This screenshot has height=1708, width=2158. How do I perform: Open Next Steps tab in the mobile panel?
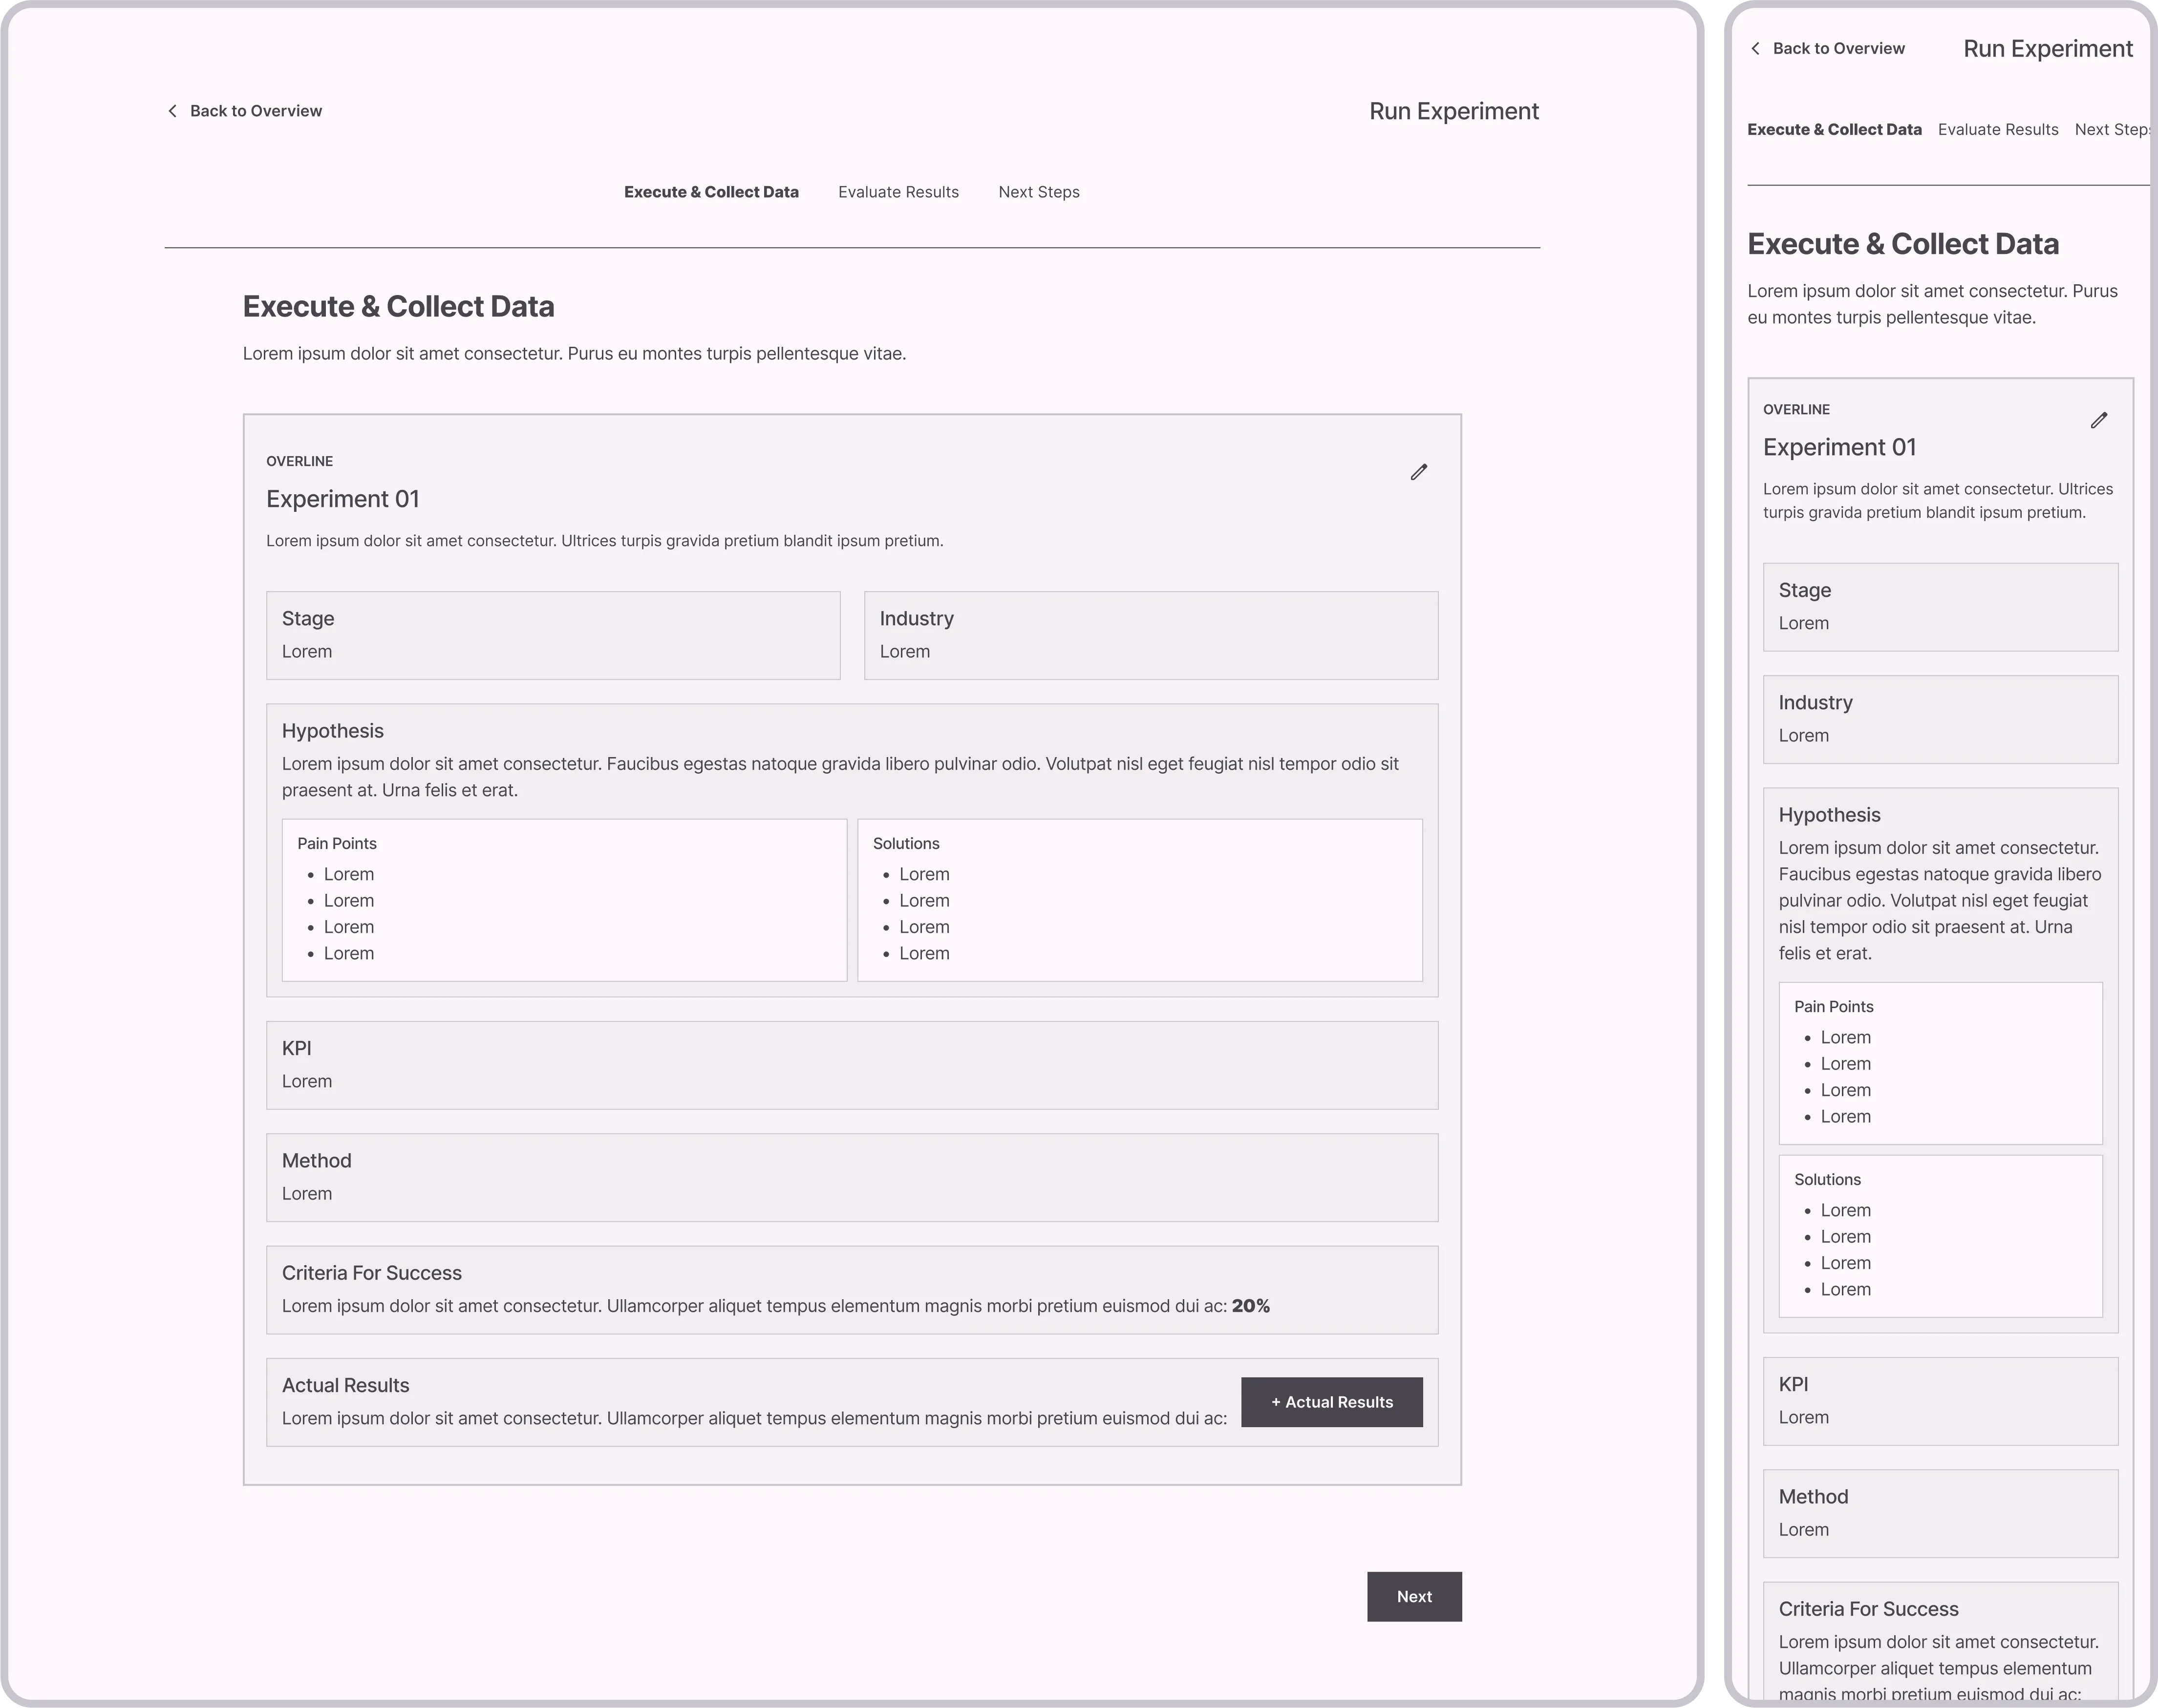point(2113,129)
